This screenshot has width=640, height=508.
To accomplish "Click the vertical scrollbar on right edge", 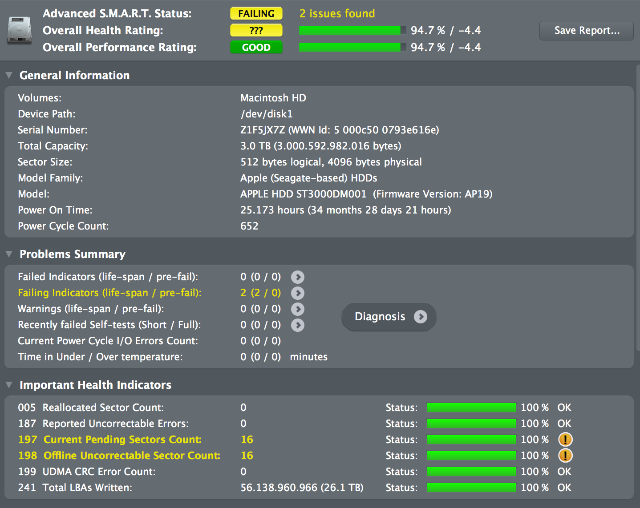I will tap(638, 207).
